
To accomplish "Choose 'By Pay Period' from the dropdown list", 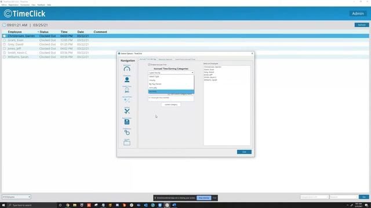I will [x=171, y=84].
